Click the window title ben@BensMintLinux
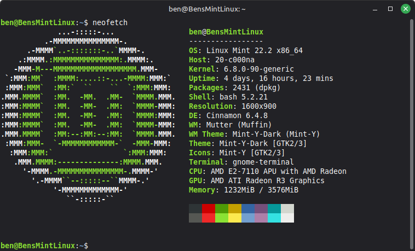This screenshot has width=415, height=251. pyautogui.click(x=206, y=9)
